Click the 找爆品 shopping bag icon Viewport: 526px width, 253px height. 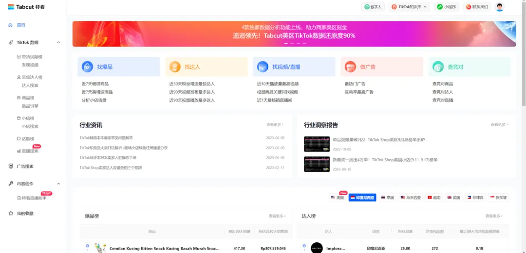click(88, 67)
